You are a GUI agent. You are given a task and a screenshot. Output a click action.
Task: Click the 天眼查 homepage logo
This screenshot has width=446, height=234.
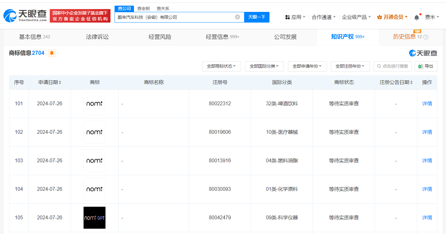(x=23, y=15)
